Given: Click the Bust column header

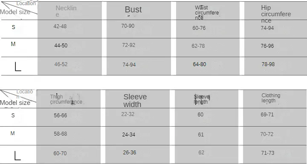Looking at the screenshot, I should point(133,9).
